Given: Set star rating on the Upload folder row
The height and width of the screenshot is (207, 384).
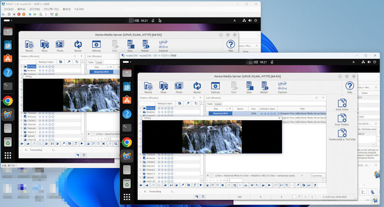Looking at the screenshot, I should (x=165, y=177).
